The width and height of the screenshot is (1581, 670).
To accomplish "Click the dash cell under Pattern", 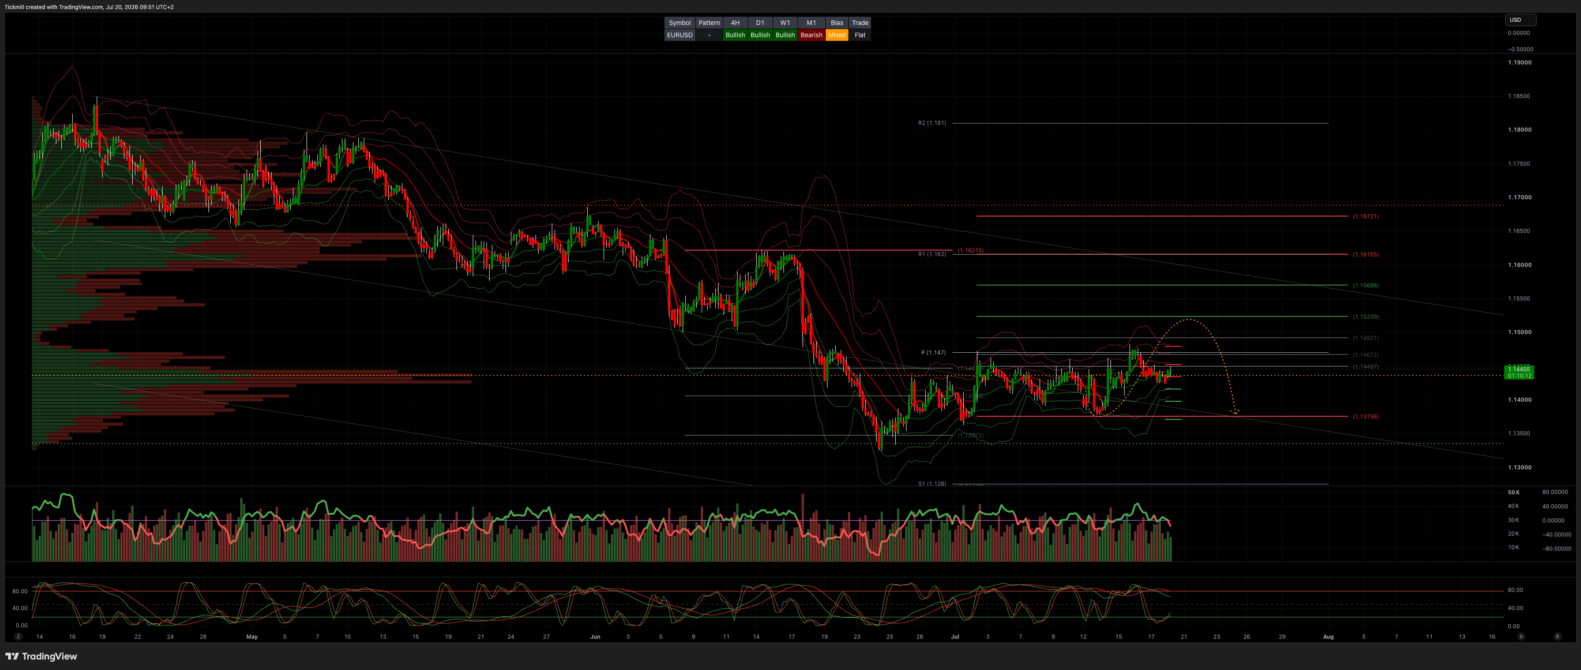I will [x=709, y=35].
